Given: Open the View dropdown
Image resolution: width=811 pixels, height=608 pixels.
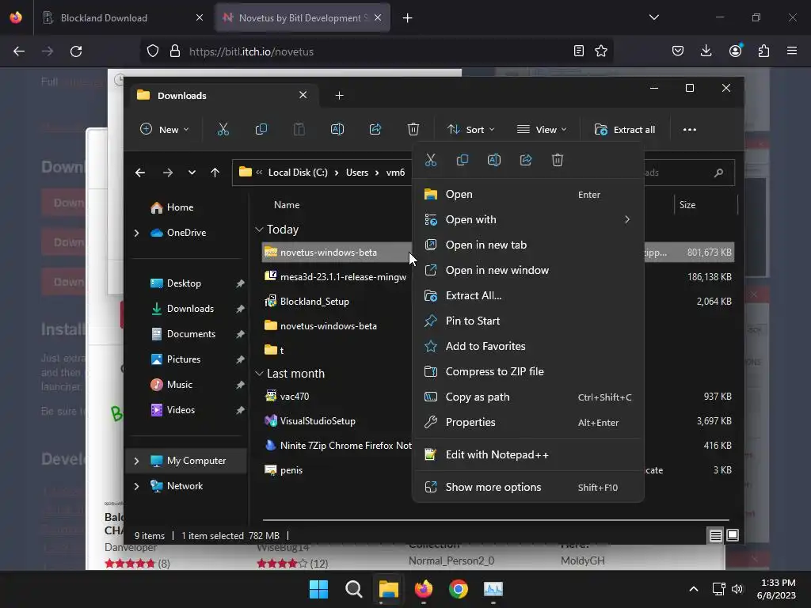Looking at the screenshot, I should pos(542,129).
